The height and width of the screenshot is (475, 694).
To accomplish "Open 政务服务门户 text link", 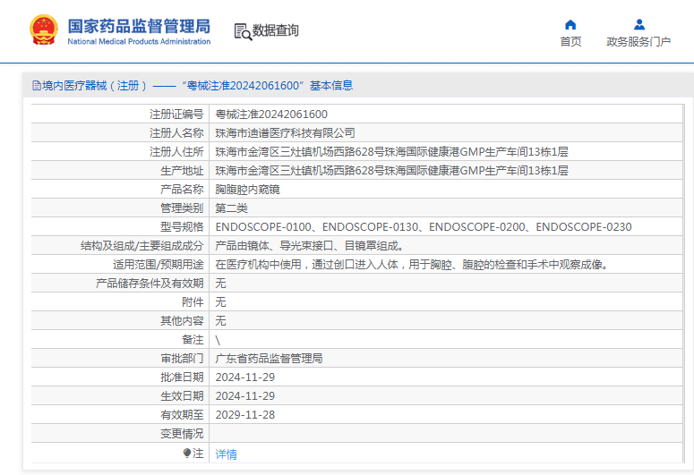I will pos(638,41).
